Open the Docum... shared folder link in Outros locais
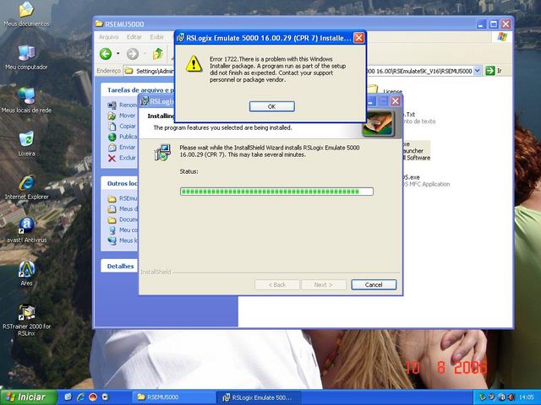 point(128,219)
